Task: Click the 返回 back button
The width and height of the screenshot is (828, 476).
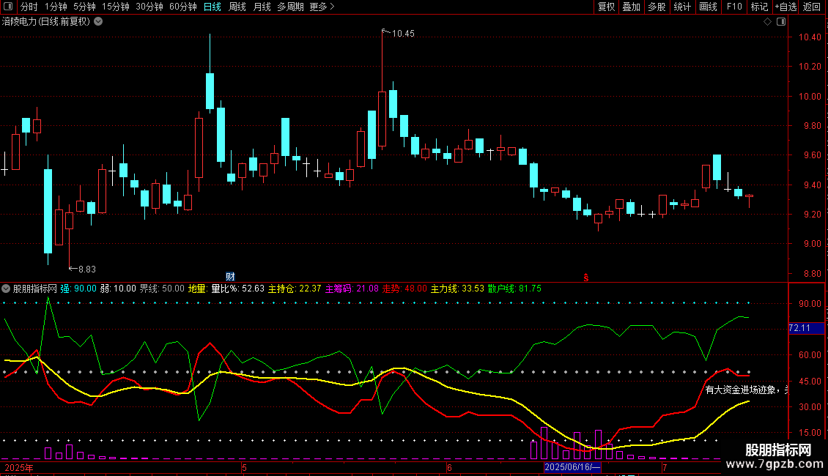Action: 812,7
